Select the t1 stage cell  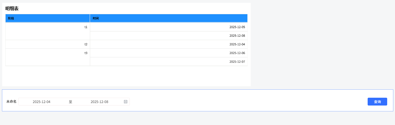point(47,31)
